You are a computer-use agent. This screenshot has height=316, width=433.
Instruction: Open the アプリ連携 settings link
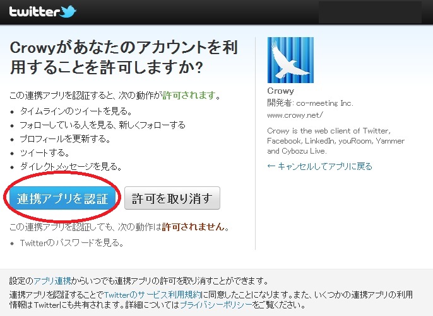pyautogui.click(x=52, y=281)
